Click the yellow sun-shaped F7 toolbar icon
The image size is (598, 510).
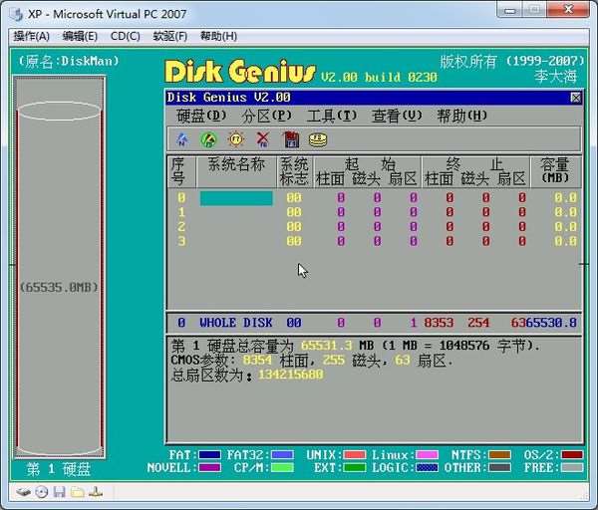point(236,139)
